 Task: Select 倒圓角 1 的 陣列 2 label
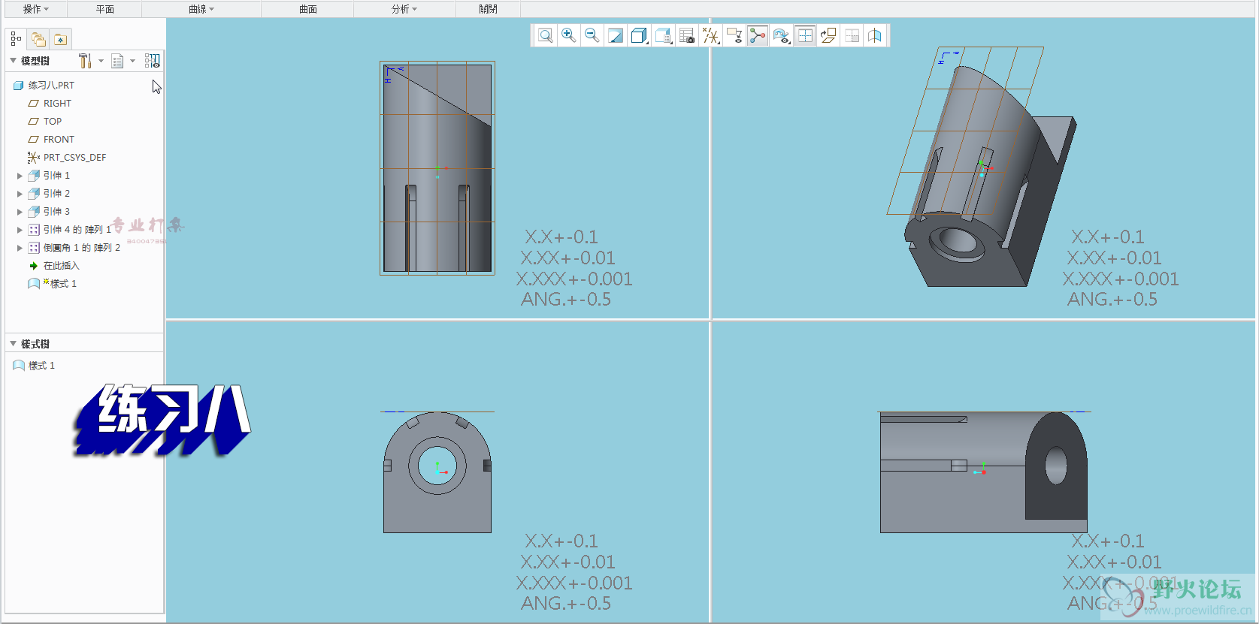point(81,248)
